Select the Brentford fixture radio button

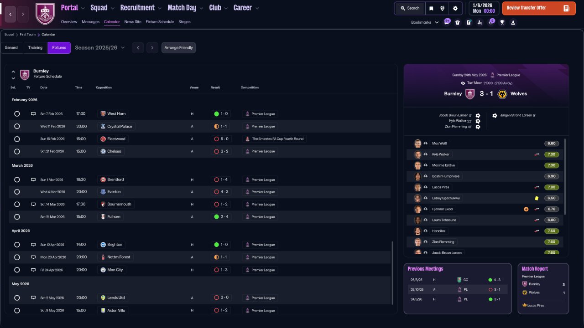(17, 179)
